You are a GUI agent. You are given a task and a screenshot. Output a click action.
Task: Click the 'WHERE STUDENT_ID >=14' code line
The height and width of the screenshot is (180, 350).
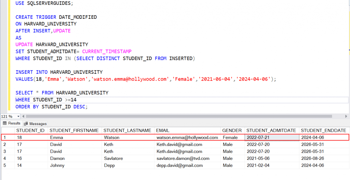coord(46,100)
